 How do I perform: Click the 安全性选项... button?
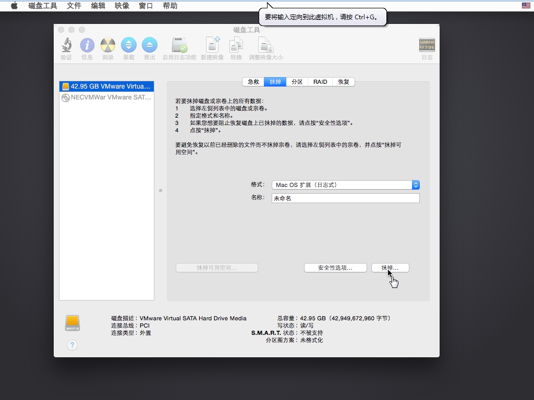335,268
